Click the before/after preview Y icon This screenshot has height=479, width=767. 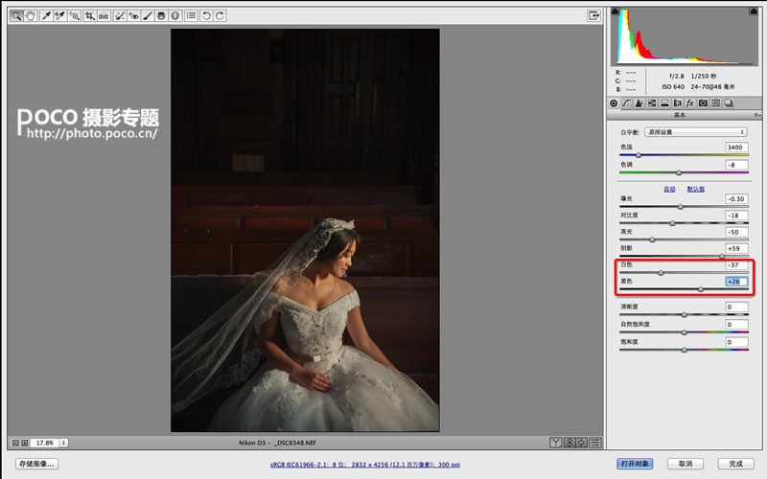(556, 443)
